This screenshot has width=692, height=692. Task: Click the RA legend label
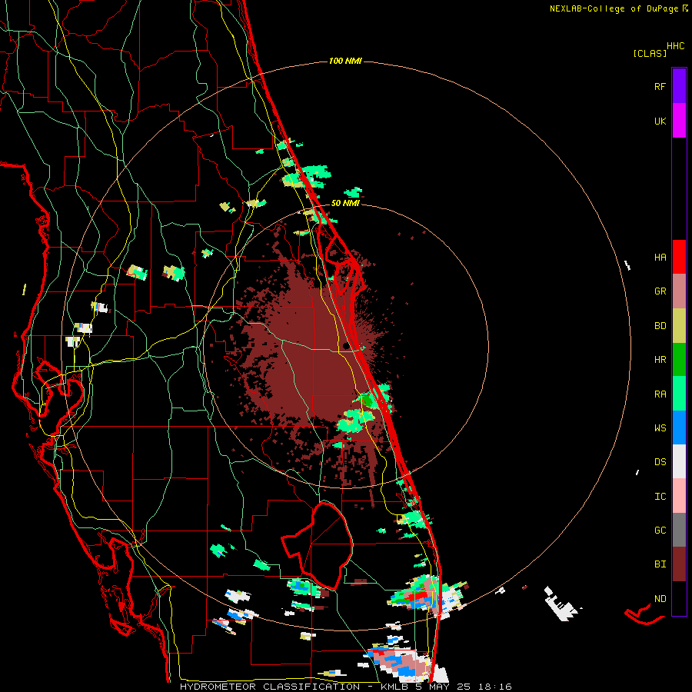(660, 394)
